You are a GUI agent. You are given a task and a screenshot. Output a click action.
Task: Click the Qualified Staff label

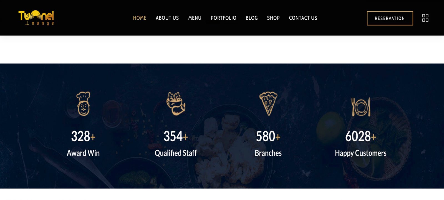point(176,153)
